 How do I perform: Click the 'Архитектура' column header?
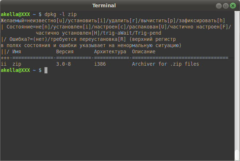pos(110,52)
